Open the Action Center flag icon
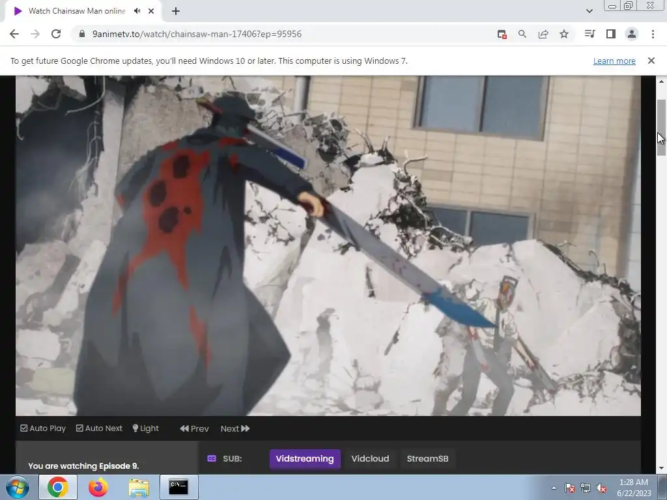This screenshot has height=500, width=667. click(570, 488)
